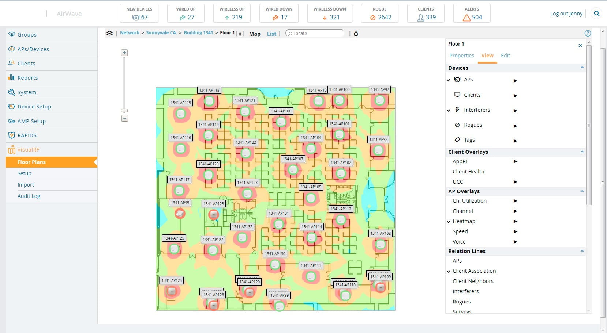Image resolution: width=607 pixels, height=333 pixels.
Task: Open RAPIDS in the left sidebar
Action: (27, 135)
